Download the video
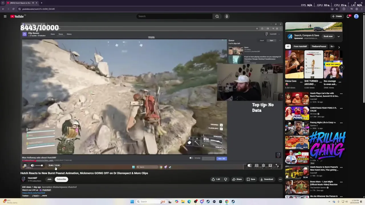This screenshot has width=365, height=205. (267, 179)
